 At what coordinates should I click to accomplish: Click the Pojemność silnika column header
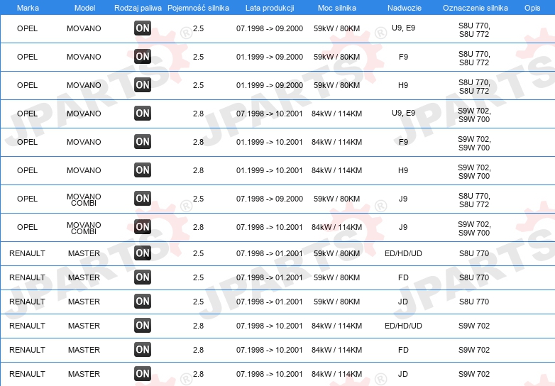tap(198, 8)
